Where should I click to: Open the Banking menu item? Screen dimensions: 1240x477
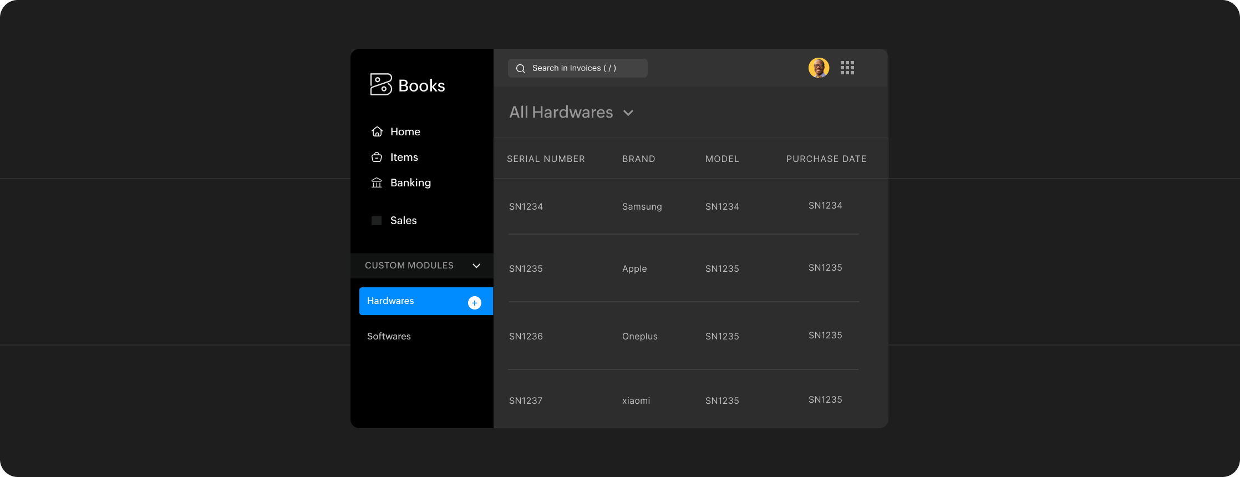point(410,182)
